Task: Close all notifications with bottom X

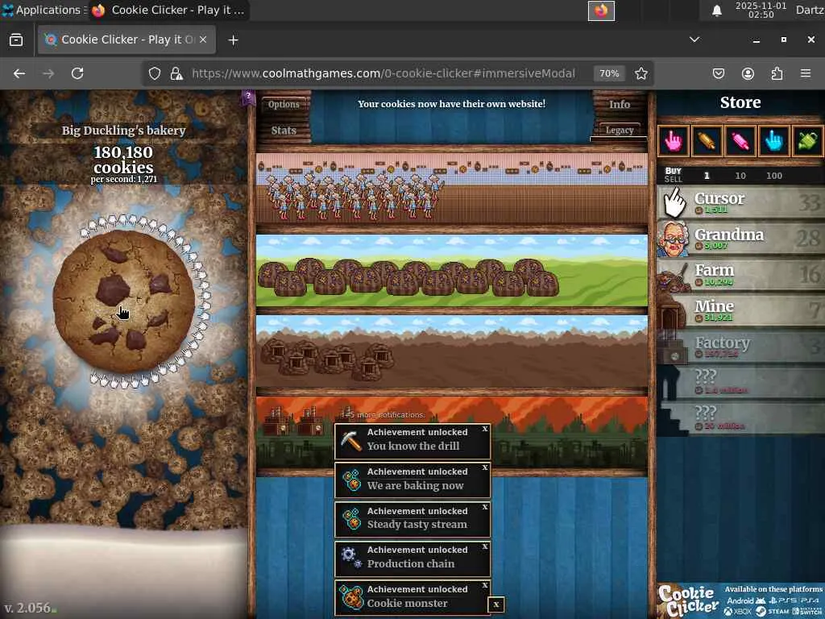Action: coord(496,604)
